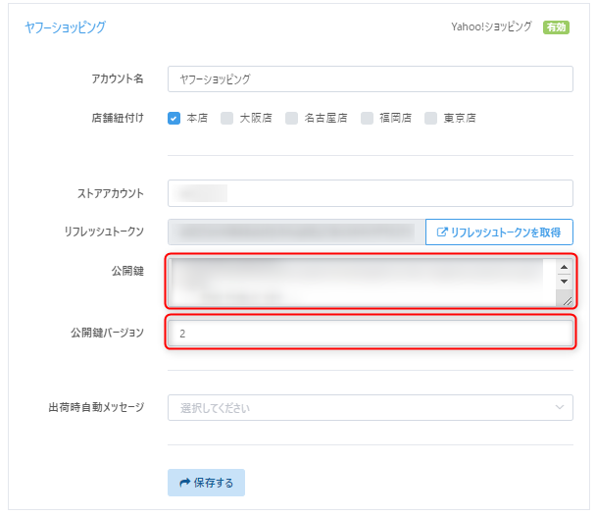Click the chevron arrow of the message dropdown

click(x=560, y=407)
